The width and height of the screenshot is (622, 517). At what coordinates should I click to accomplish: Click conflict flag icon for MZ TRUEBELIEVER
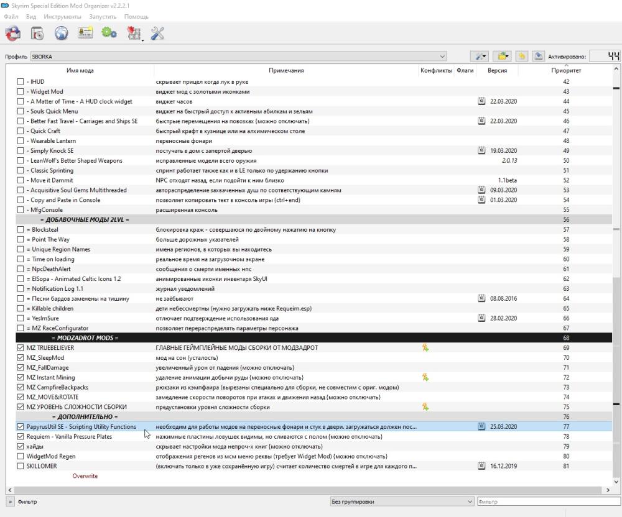coord(425,348)
